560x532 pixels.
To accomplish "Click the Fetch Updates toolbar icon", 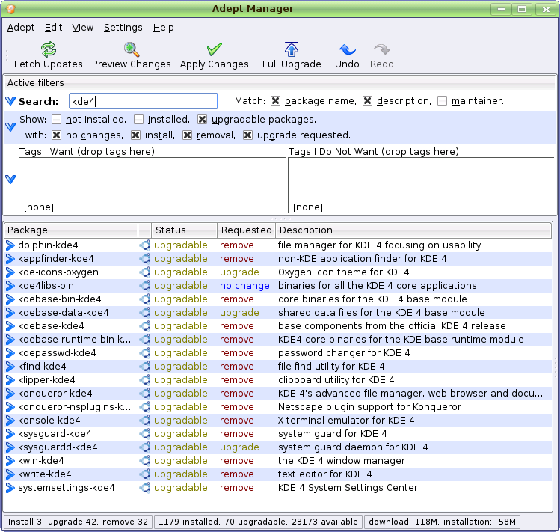I will [49, 49].
